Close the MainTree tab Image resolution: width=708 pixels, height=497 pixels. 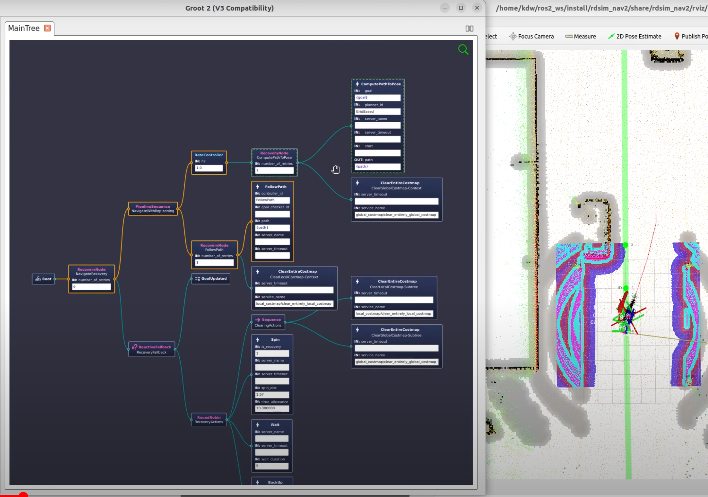pyautogui.click(x=47, y=28)
